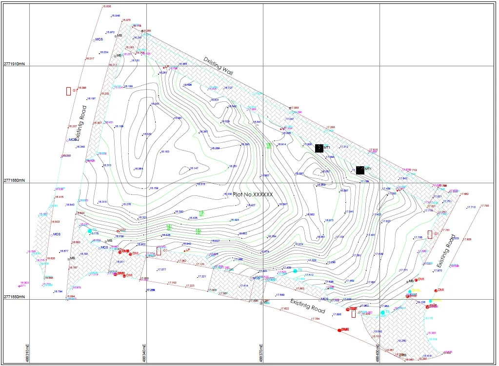Screen dimensions: 499x366
Task: Click the cyan TS circle near 17.964
Action: pyautogui.click(x=382, y=312)
